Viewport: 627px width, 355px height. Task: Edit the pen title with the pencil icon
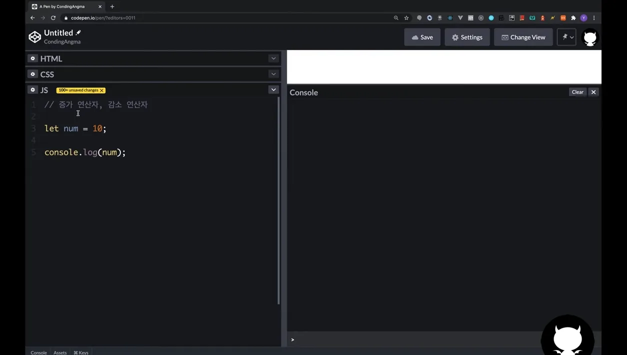[x=78, y=32]
